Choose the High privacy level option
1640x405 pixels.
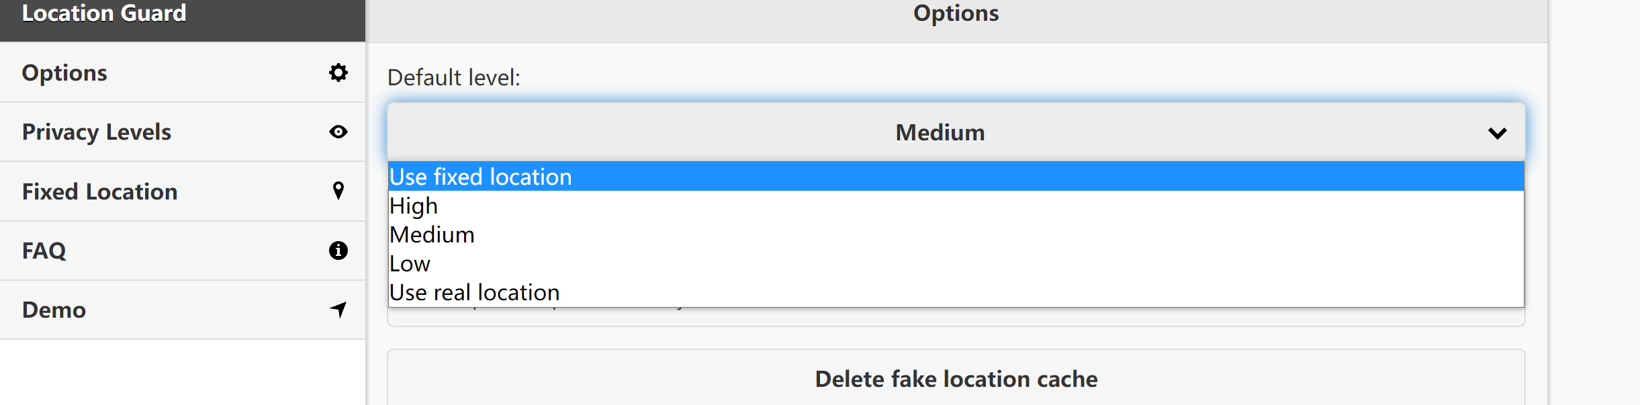click(956, 206)
